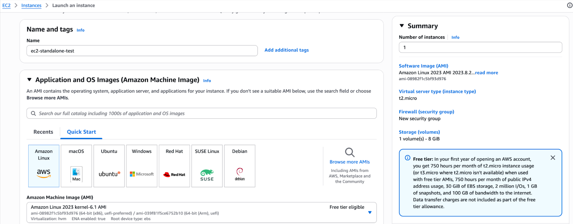Viewport: 573px width, 224px height.
Task: Open Info link beside Name and tags
Action: (81, 30)
